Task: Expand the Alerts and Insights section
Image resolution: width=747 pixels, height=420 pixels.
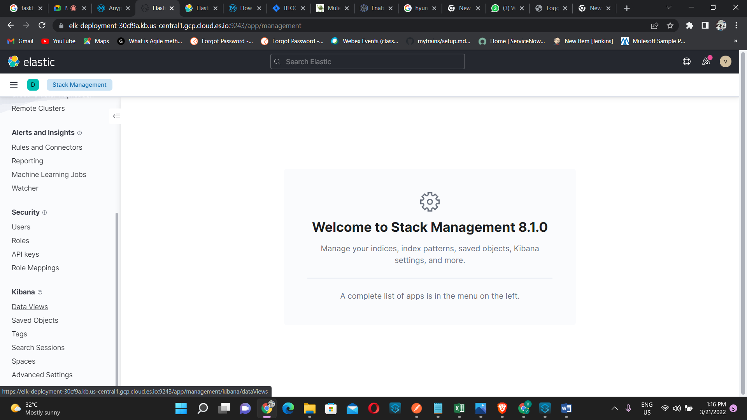Action: pyautogui.click(x=42, y=132)
